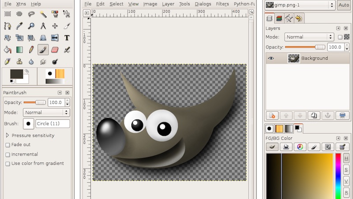
Task: Select the Perspective tool
Action: click(43, 38)
